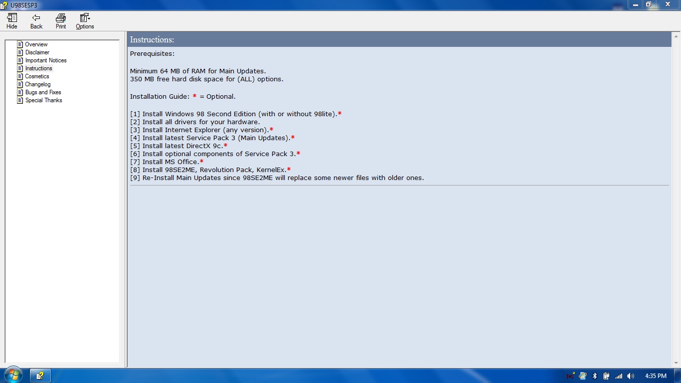Open the Bugs and Fixes topic
This screenshot has height=383, width=681.
click(x=43, y=92)
